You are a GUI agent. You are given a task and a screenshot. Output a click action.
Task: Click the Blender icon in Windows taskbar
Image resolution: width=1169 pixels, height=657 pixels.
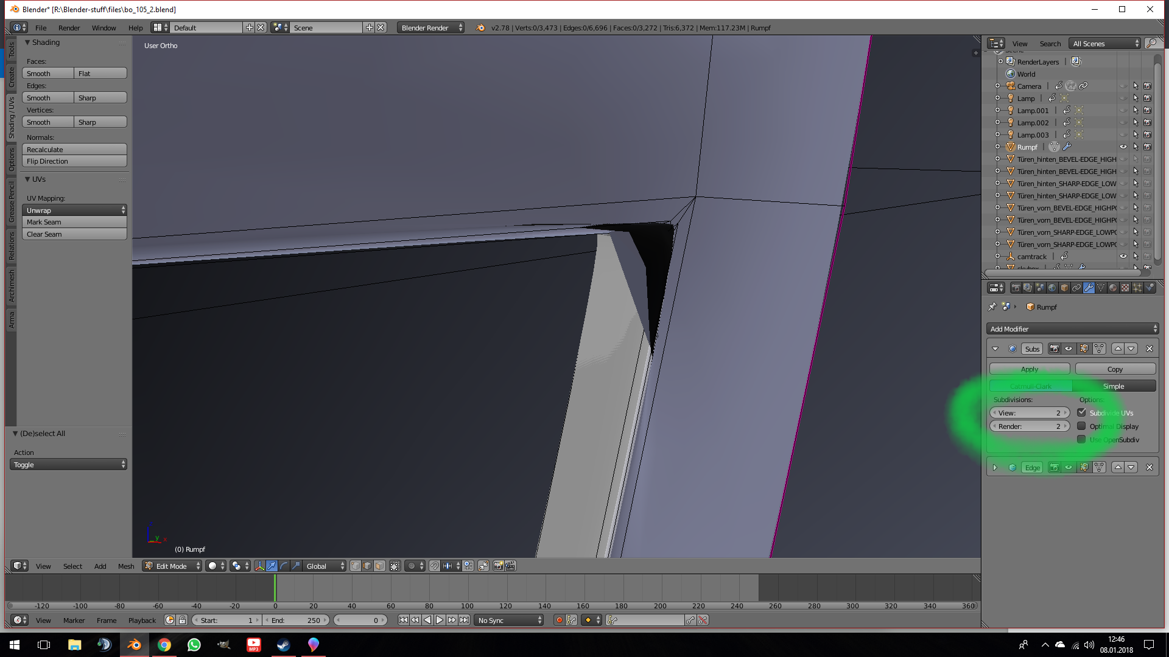click(x=134, y=645)
